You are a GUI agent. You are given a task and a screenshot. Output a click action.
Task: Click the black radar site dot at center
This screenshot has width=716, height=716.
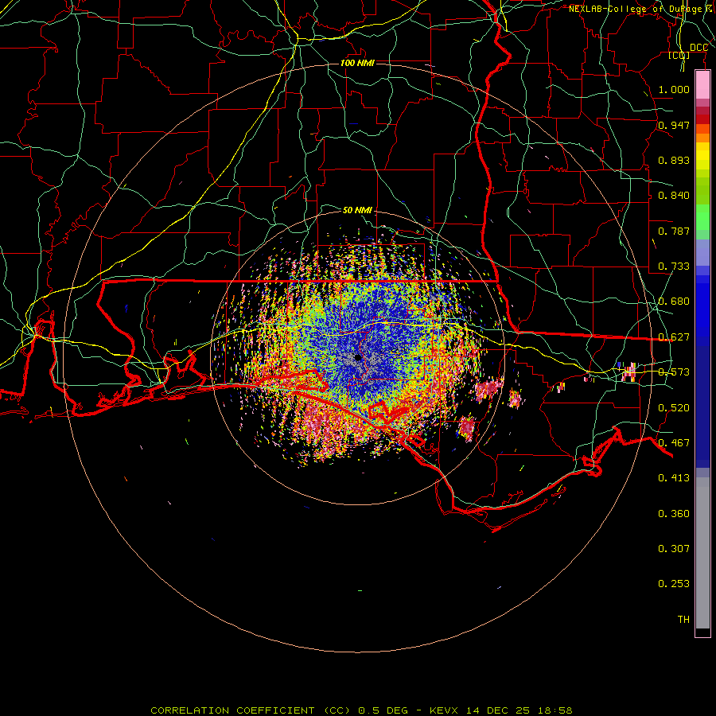358,357
